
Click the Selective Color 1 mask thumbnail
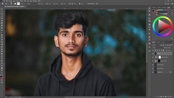tap(160, 57)
